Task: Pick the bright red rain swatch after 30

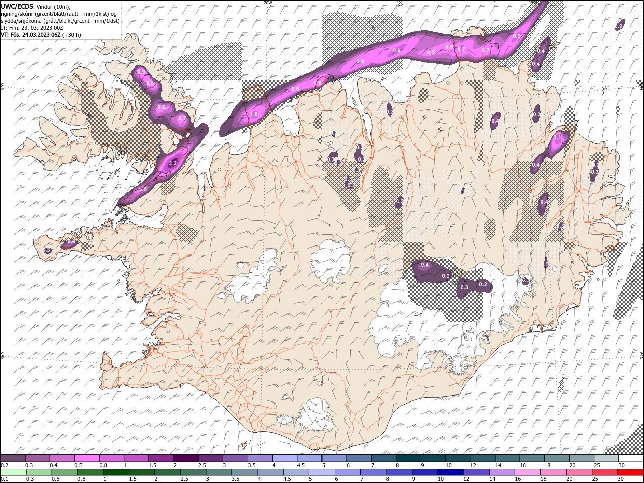Action: [x=630, y=472]
